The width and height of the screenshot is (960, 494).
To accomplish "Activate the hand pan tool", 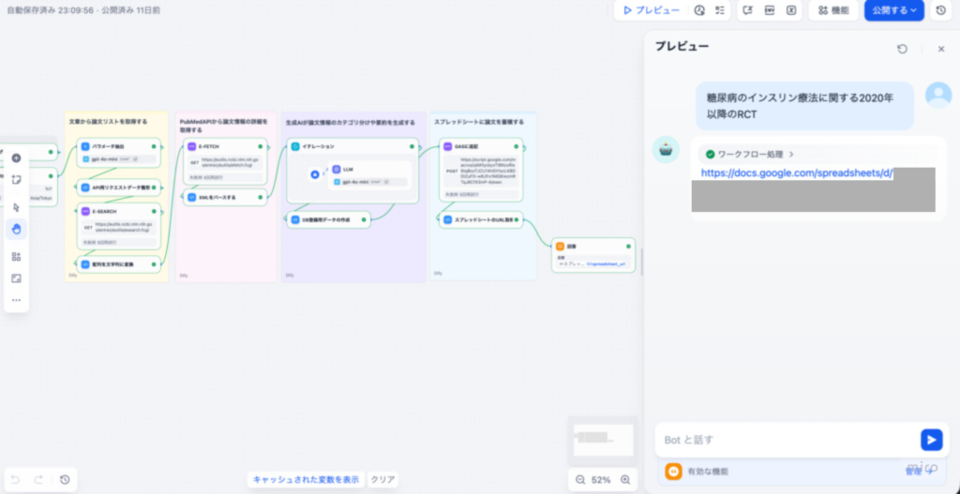I will point(16,229).
